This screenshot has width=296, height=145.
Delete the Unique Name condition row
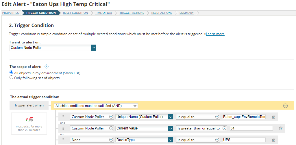pos(273,117)
